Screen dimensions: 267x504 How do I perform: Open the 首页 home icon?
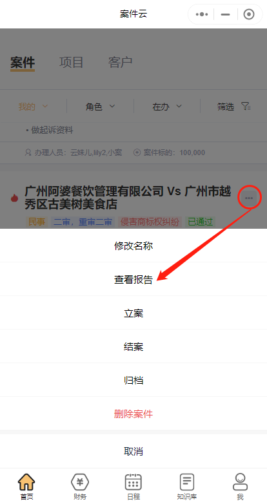(x=26, y=483)
